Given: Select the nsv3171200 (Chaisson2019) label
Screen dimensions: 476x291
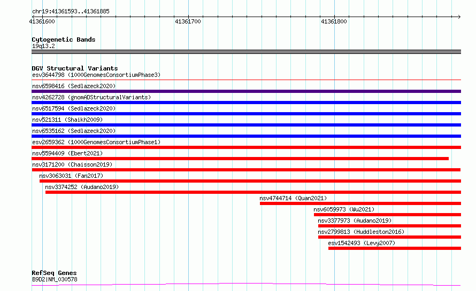Looking at the screenshot, I should pyautogui.click(x=72, y=164).
